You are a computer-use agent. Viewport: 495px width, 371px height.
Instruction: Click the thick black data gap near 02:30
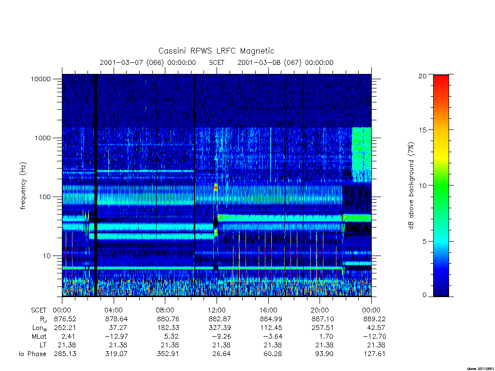click(x=96, y=185)
